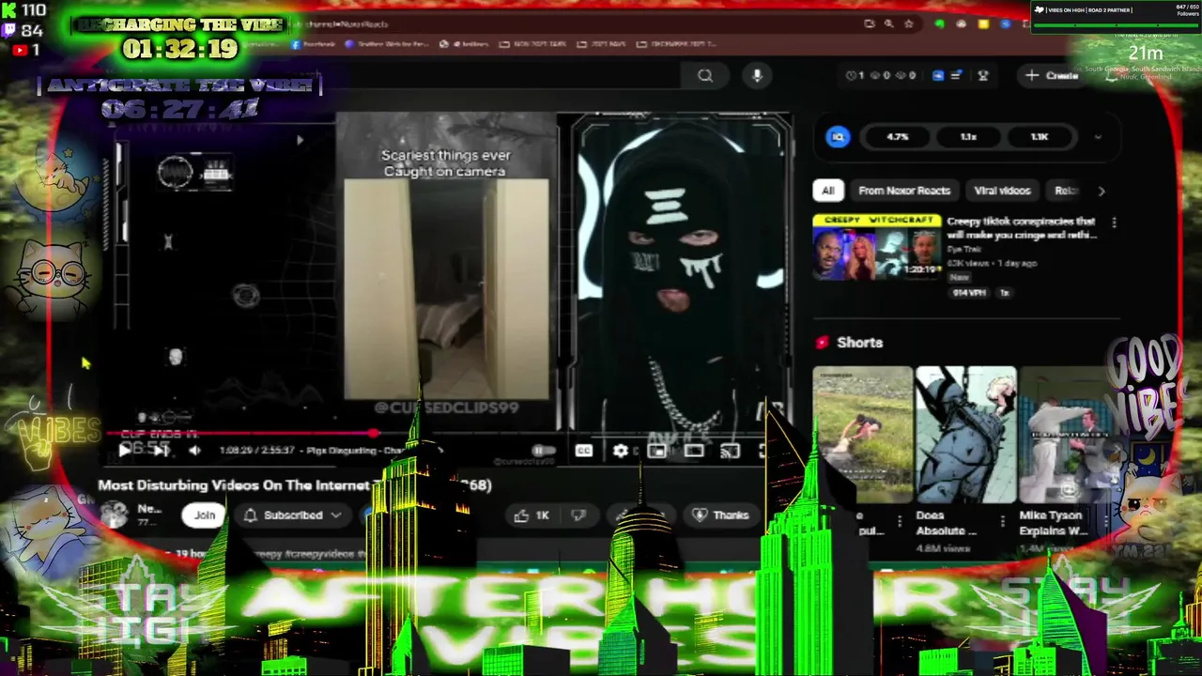Viewport: 1202px width, 676px height.
Task: Open the Creepy Witchcraft video thumbnail
Action: point(877,247)
